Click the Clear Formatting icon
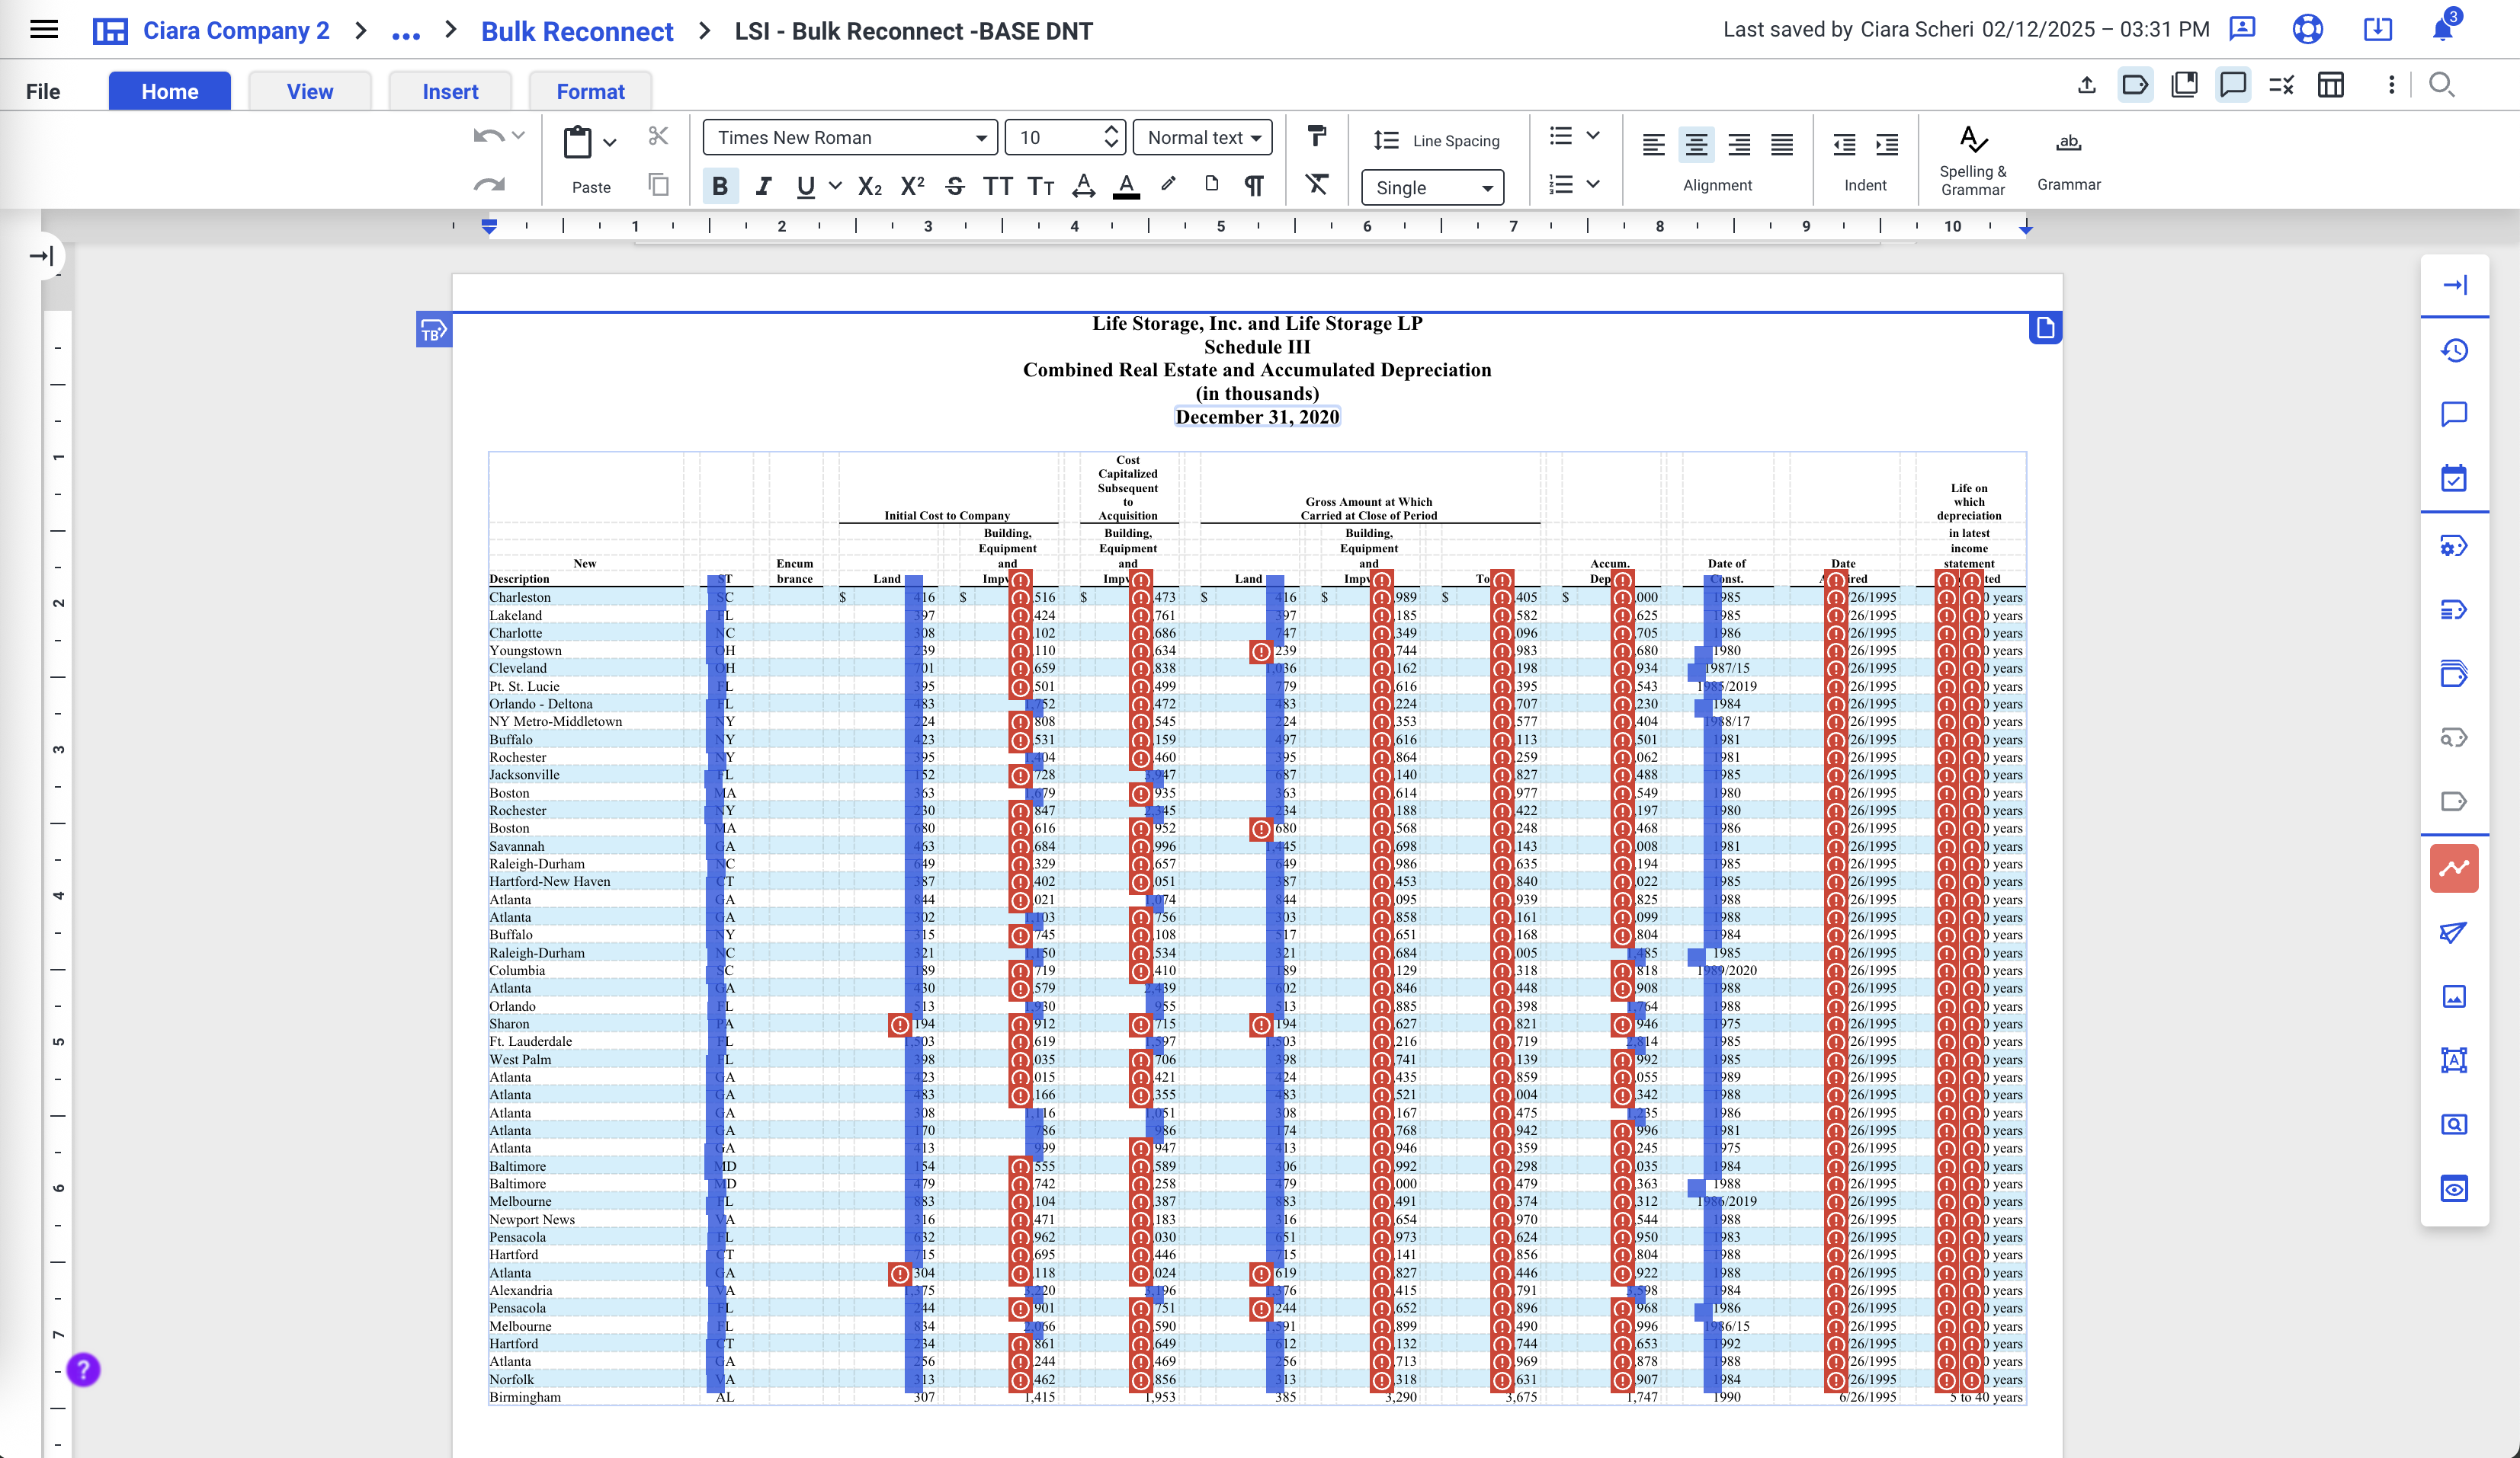The width and height of the screenshot is (2520, 1458). 1316,185
